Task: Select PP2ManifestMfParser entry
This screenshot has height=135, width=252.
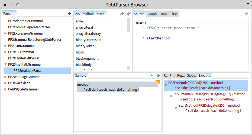Action: (24, 58)
